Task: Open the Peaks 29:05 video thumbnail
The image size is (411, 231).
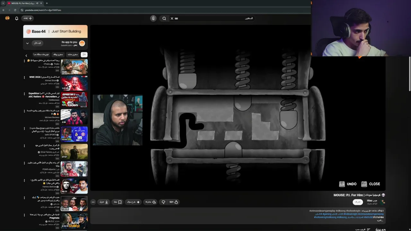Action: [x=74, y=66]
